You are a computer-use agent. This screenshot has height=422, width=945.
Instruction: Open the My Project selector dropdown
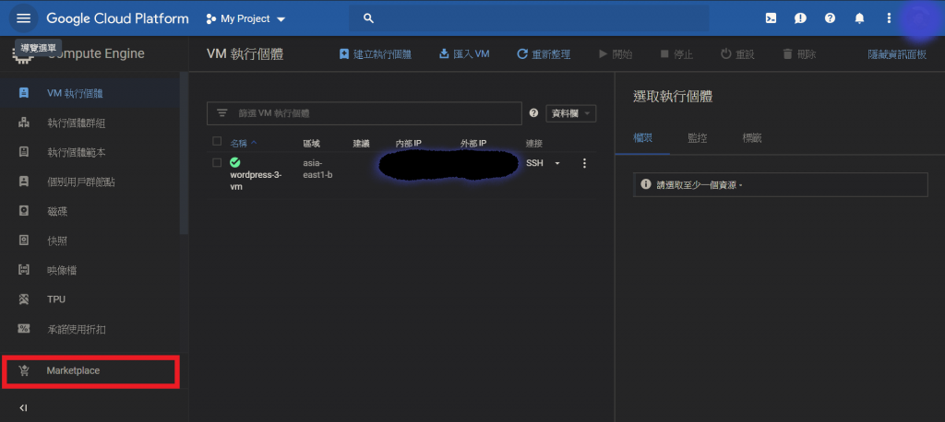point(245,18)
